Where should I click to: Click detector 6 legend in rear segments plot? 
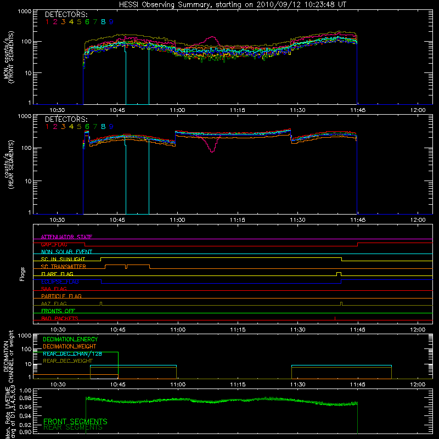(87, 127)
